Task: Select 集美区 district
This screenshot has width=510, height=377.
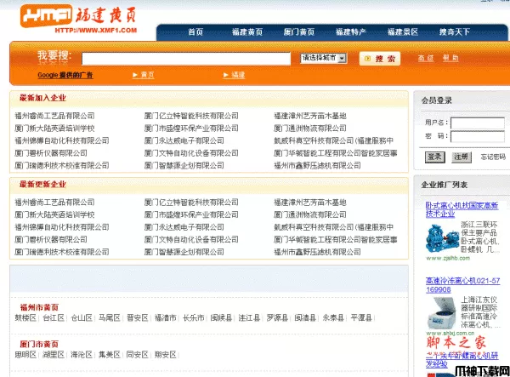Action: point(110,355)
